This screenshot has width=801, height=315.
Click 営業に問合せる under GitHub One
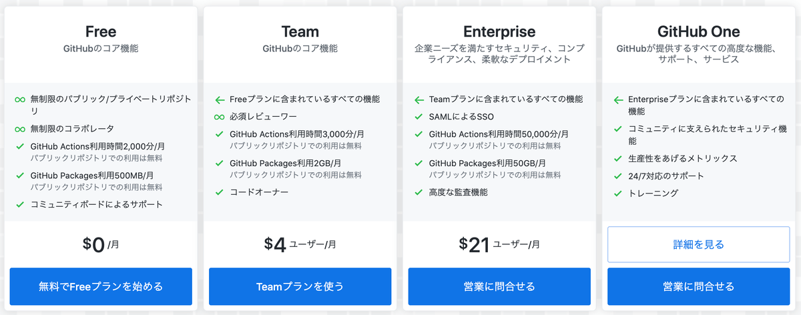click(698, 286)
